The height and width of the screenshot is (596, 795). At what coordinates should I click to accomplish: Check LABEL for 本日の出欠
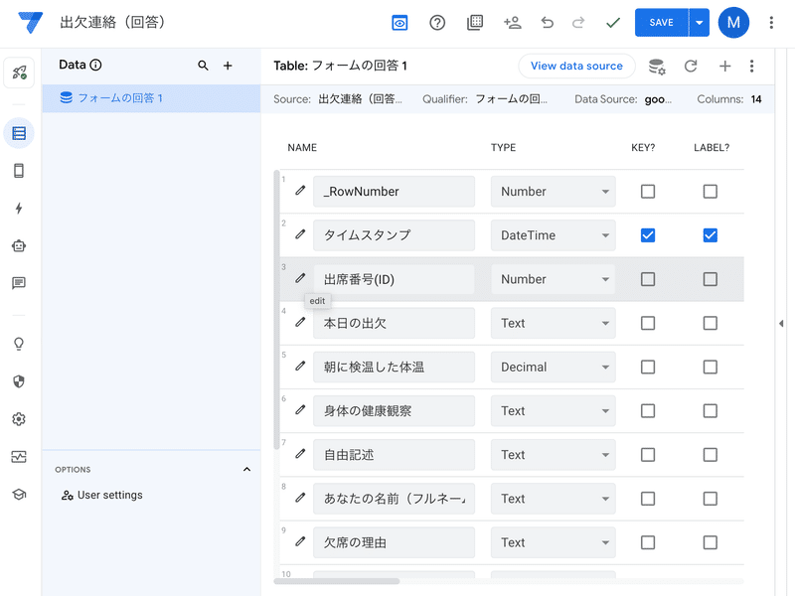tap(710, 323)
